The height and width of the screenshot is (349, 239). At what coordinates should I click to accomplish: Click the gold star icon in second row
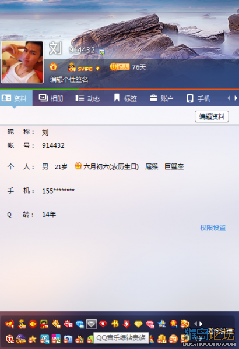click(33, 339)
